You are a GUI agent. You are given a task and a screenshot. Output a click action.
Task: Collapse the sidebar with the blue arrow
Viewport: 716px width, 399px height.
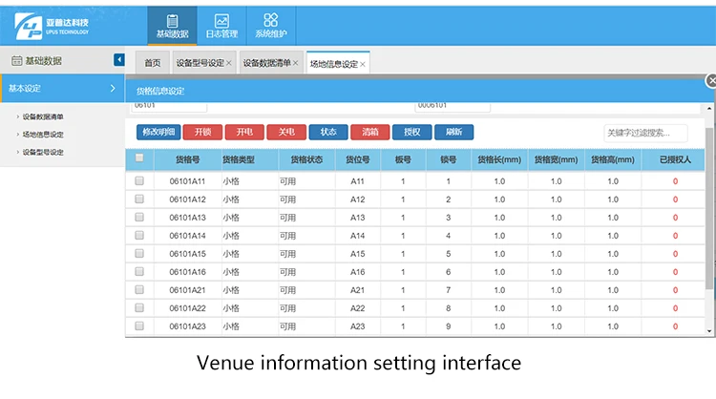click(119, 60)
